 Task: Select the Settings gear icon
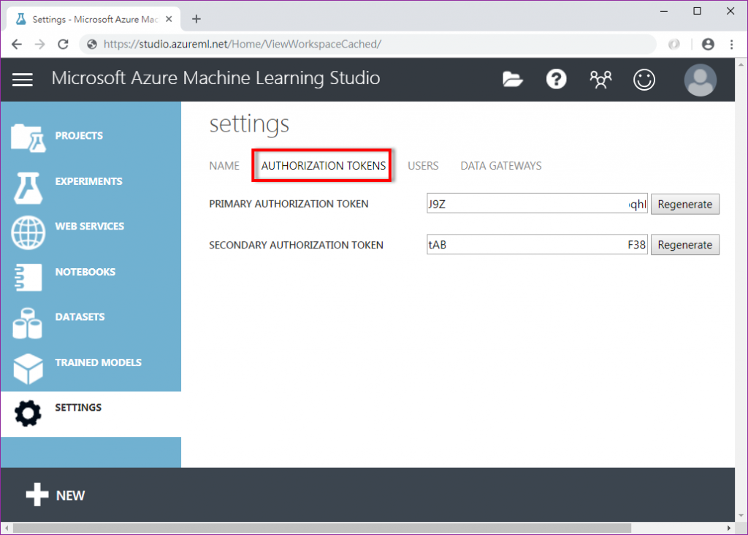tap(28, 413)
